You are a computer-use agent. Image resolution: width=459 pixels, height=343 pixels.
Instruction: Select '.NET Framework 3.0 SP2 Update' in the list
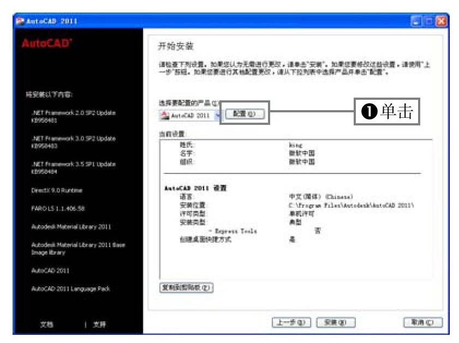point(74,142)
